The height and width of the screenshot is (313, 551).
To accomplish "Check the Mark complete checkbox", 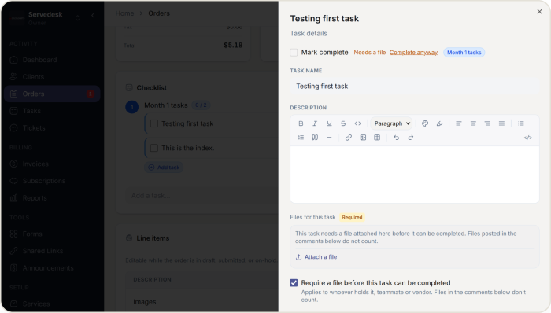I will (294, 52).
